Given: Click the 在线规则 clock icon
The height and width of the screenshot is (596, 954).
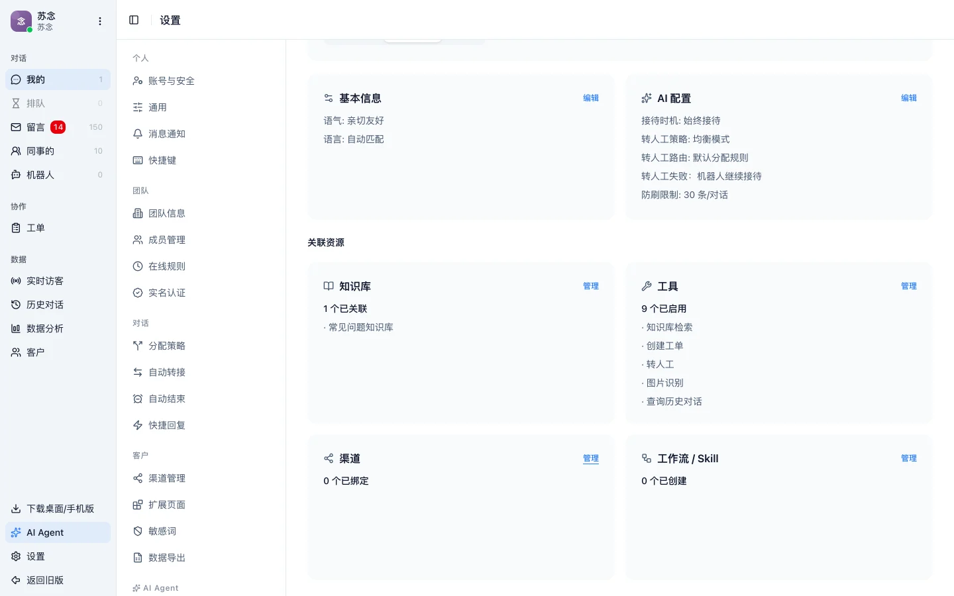Looking at the screenshot, I should [138, 266].
